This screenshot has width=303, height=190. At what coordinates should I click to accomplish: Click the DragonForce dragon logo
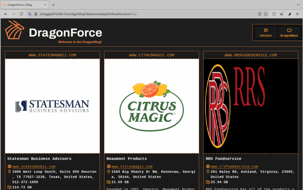click(14, 30)
